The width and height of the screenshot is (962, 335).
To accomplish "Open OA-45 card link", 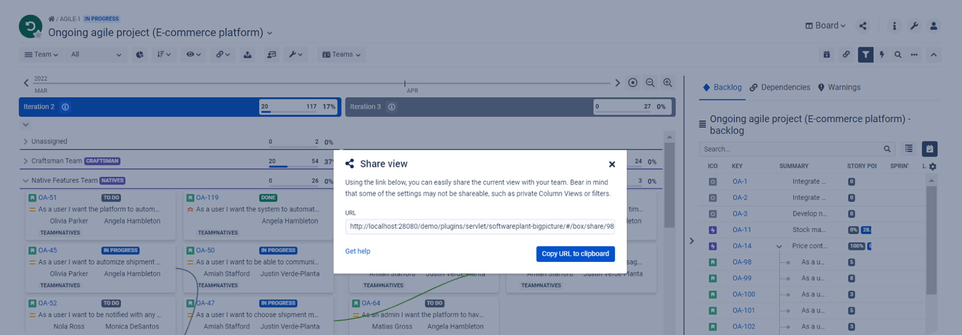I will (x=47, y=250).
